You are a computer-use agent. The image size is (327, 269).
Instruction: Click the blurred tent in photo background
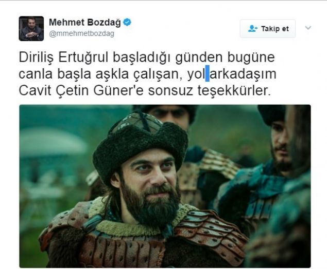pos(52,143)
